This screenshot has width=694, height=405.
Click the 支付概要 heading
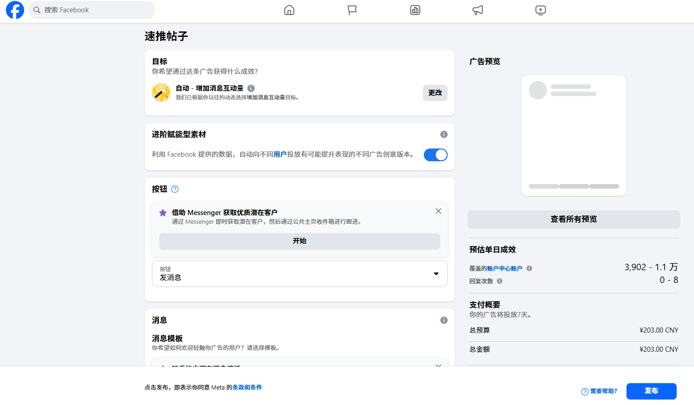point(485,305)
